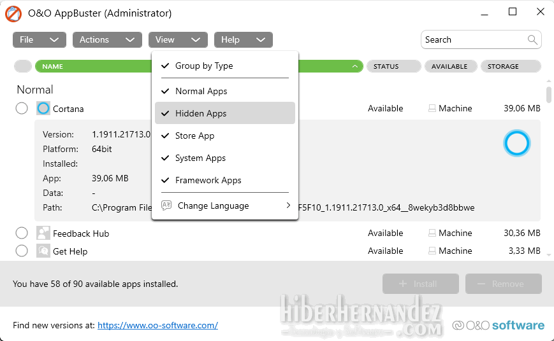Click the Feedback Hub app name
The width and height of the screenshot is (554, 341).
[81, 233]
